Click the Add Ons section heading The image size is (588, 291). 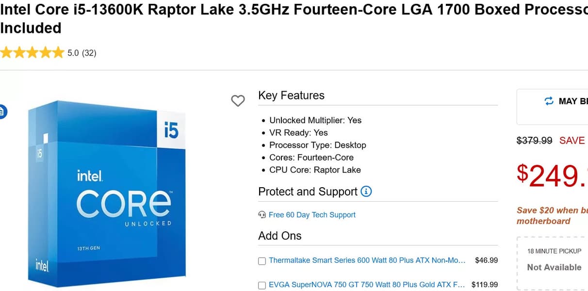pos(280,236)
